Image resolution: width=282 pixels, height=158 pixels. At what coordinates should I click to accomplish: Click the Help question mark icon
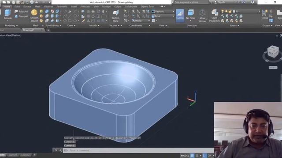pyautogui.click(x=252, y=2)
